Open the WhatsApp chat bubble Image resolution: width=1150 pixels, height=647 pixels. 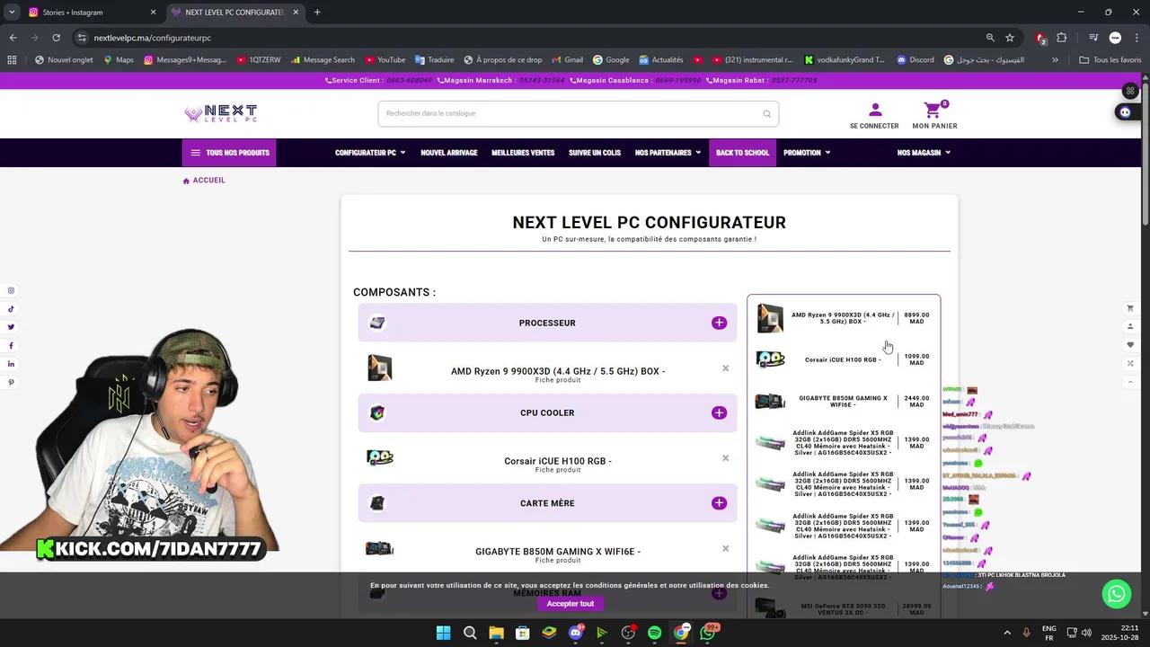[x=1117, y=594]
